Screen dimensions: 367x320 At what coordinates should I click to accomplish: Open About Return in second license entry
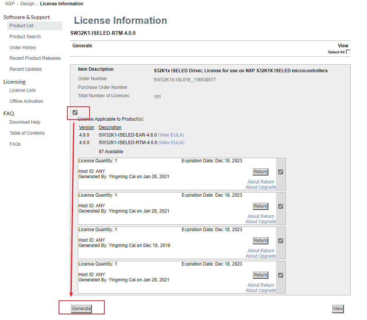(x=261, y=216)
